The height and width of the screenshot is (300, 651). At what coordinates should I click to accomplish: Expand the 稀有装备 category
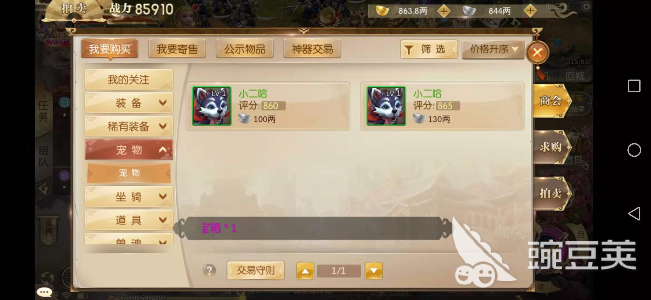pos(129,126)
